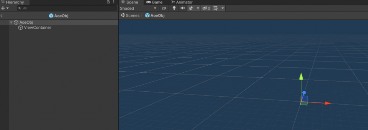Open the Shaded draw mode dropdown
368x130 pixels.
click(138, 8)
